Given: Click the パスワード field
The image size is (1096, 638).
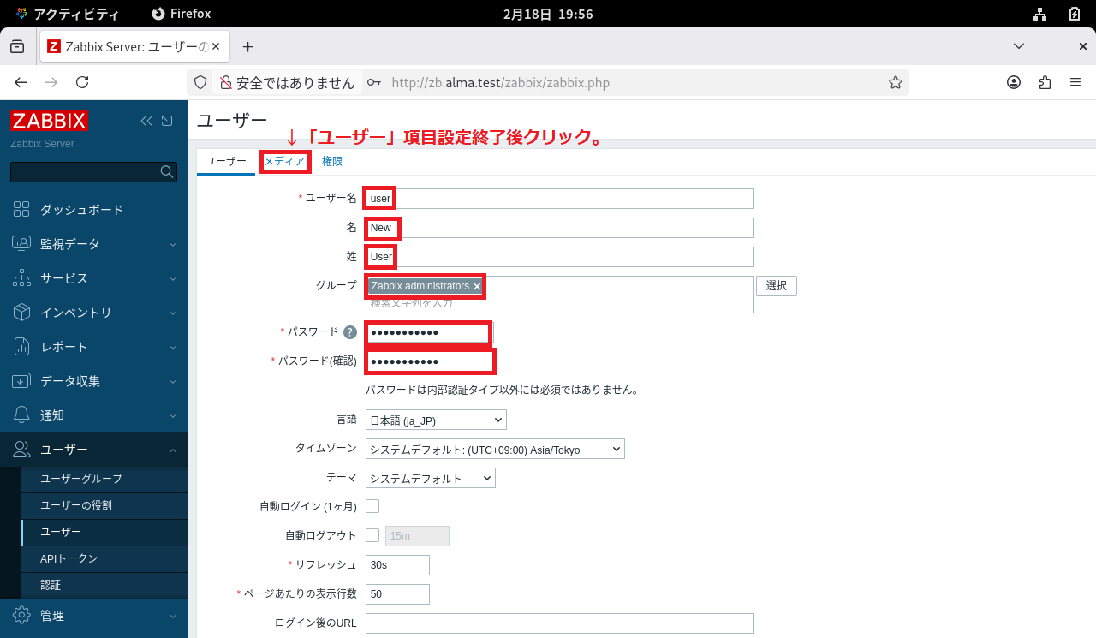Looking at the screenshot, I should (x=429, y=332).
